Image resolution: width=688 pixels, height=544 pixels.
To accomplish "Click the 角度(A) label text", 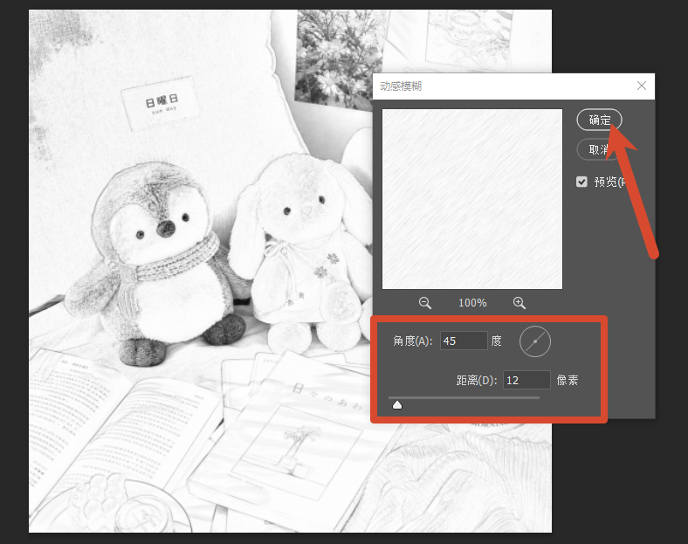I will click(x=412, y=341).
